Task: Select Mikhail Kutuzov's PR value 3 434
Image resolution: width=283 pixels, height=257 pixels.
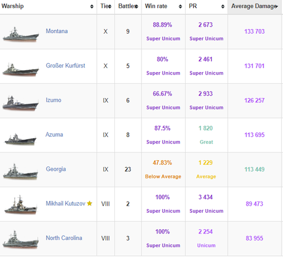Action: pyautogui.click(x=206, y=197)
